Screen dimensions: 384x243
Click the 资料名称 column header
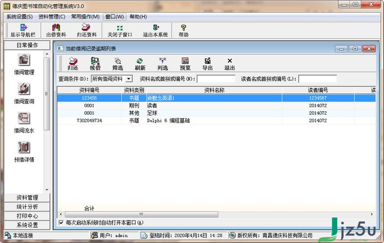pyautogui.click(x=214, y=90)
